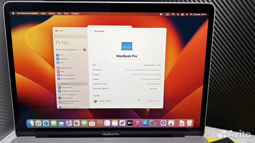Image resolution: width=255 pixels, height=143 pixels.
Task: Open Maps app in the Dock
Action: [x=69, y=123]
